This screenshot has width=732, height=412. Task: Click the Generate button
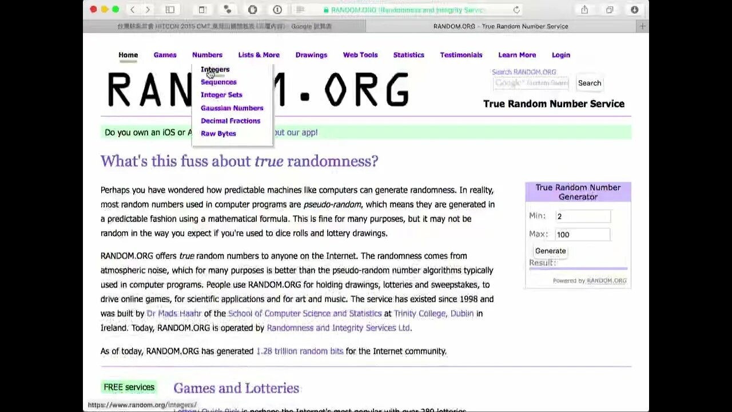pyautogui.click(x=550, y=251)
